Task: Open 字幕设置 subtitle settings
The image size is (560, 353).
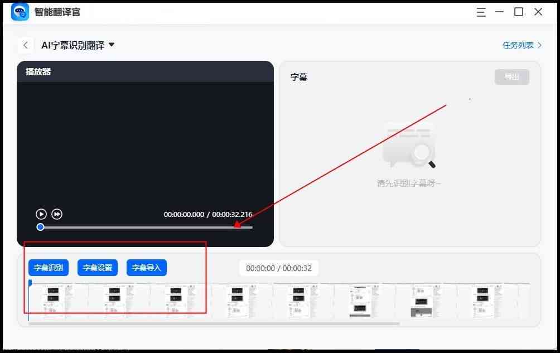Action: (98, 268)
